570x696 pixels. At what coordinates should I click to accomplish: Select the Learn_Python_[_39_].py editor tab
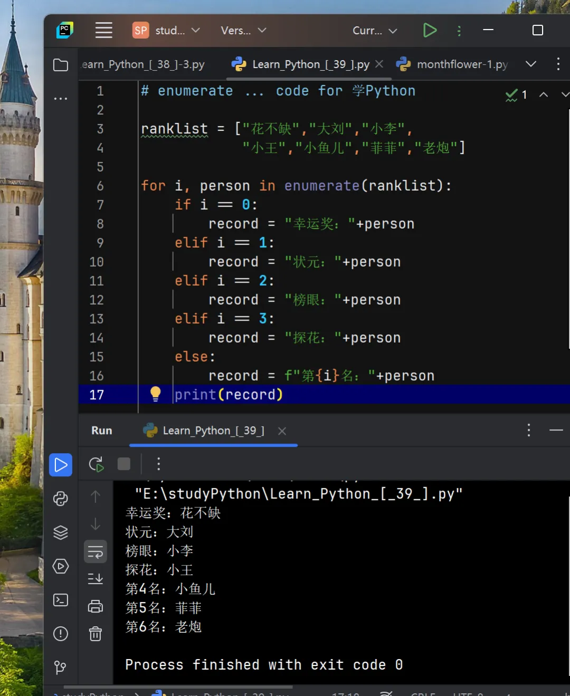point(311,64)
